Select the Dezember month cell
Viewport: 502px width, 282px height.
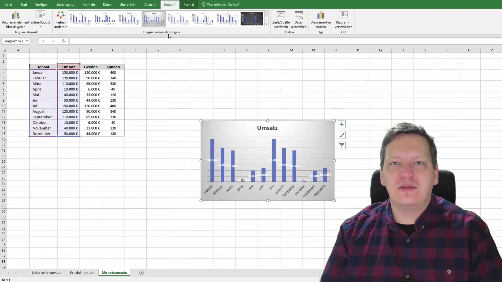pos(43,134)
